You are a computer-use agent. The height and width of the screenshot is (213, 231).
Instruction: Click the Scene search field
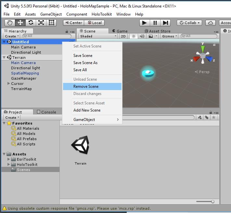point(199,36)
